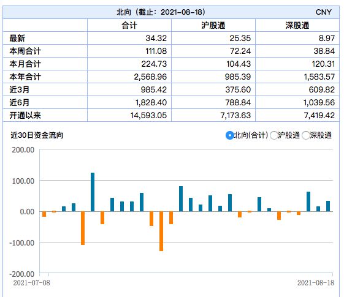Image resolution: width=344 pixels, height=297 pixels.
Task: Click the 本年合计 row label
Action: pos(25,77)
